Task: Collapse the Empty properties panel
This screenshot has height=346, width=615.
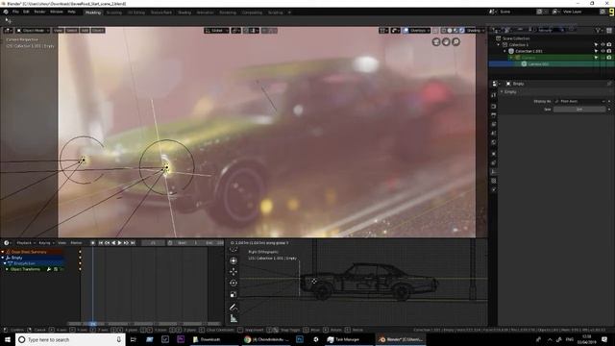Action: (x=502, y=92)
